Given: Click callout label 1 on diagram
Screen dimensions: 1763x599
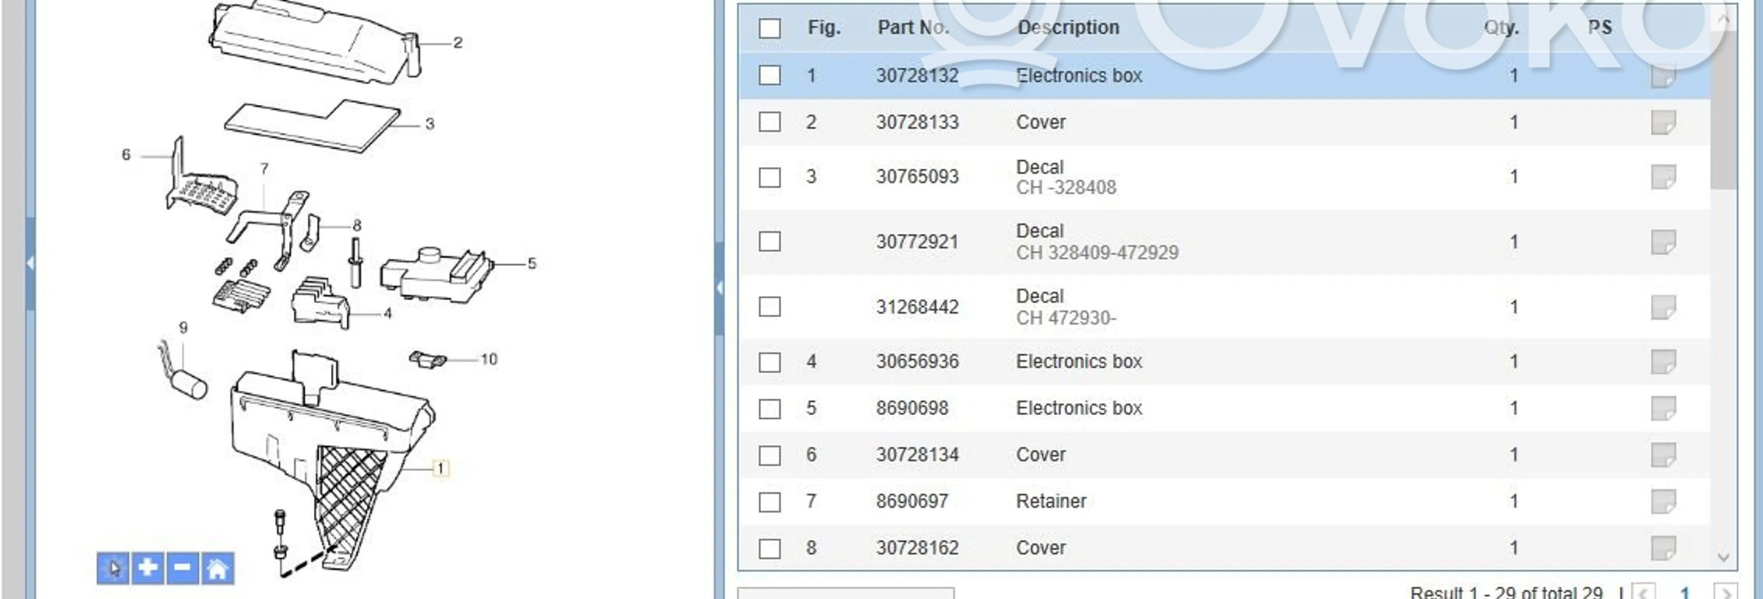Looking at the screenshot, I should tap(441, 469).
